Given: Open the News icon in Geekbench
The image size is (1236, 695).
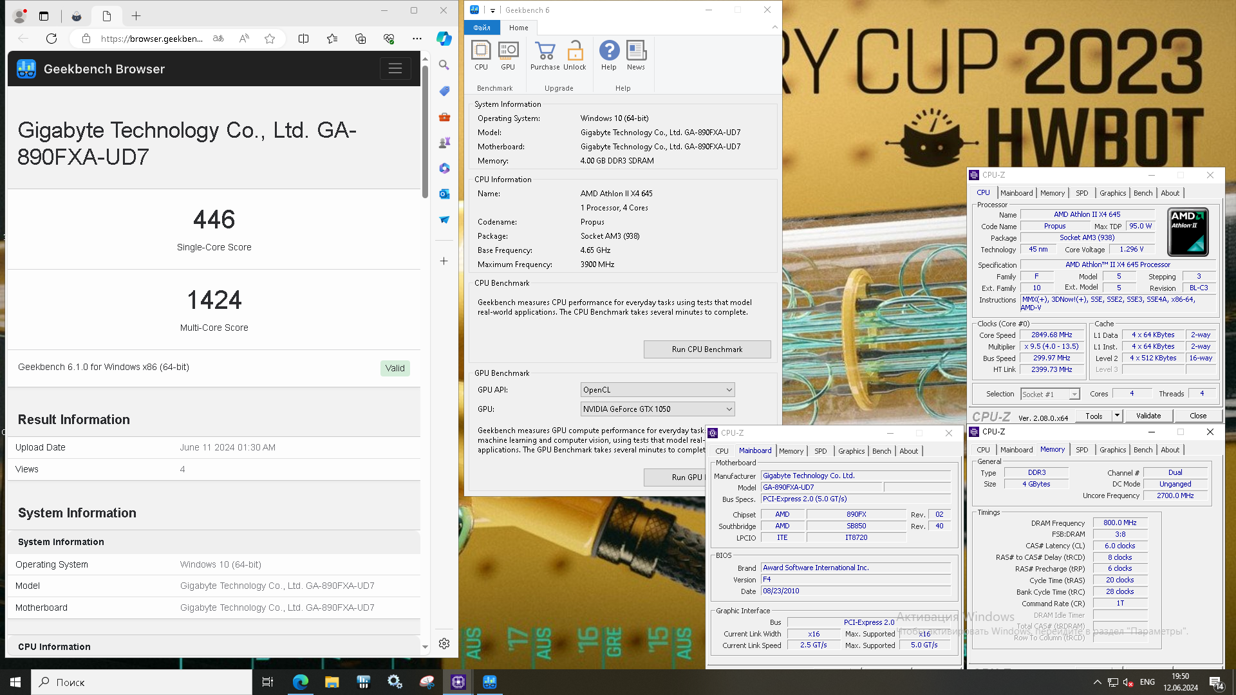Looking at the screenshot, I should click(x=636, y=55).
